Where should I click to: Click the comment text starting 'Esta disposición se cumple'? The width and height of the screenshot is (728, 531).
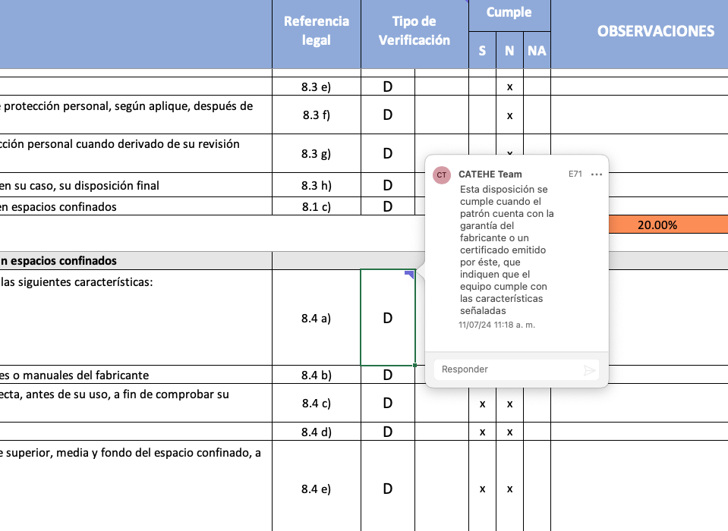coord(507,250)
